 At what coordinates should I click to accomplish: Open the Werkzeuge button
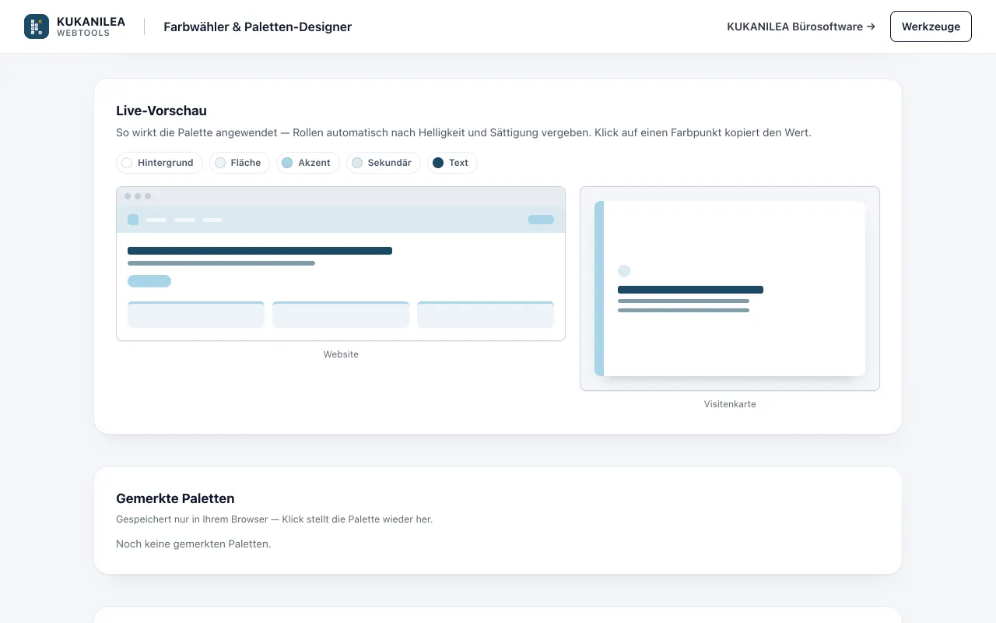(931, 26)
